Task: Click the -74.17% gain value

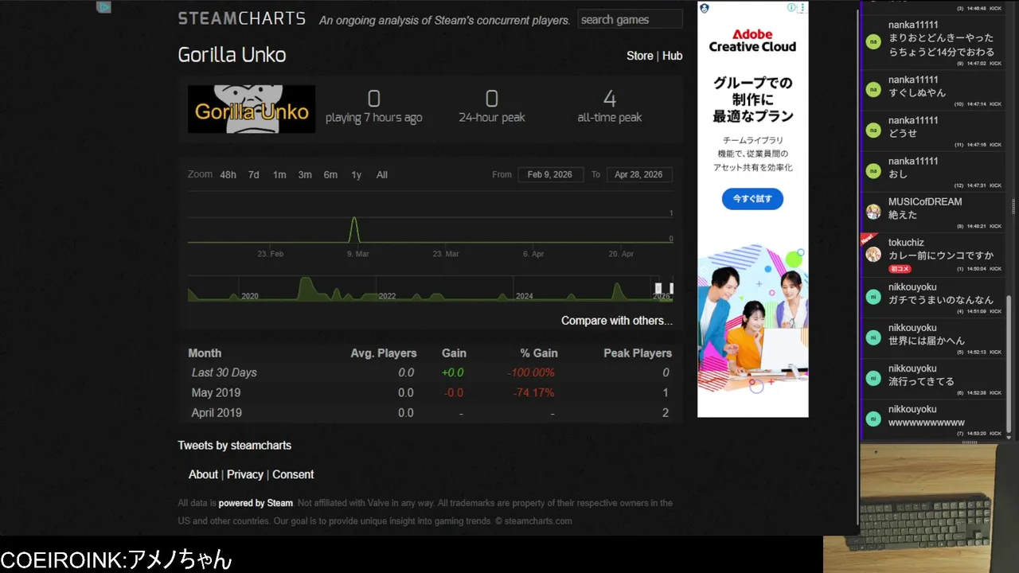Action: point(534,392)
